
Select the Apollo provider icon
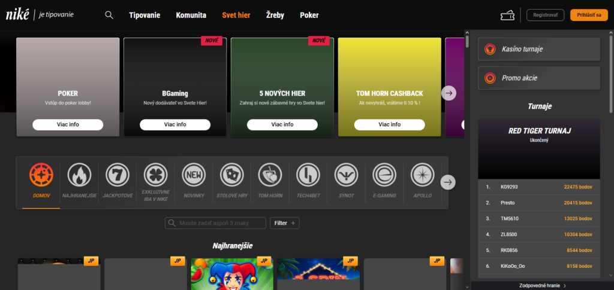pos(423,175)
